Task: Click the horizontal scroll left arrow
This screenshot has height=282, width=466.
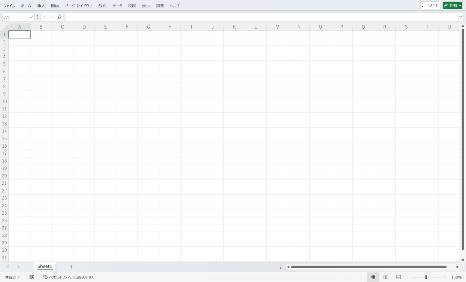Action: pyautogui.click(x=288, y=267)
